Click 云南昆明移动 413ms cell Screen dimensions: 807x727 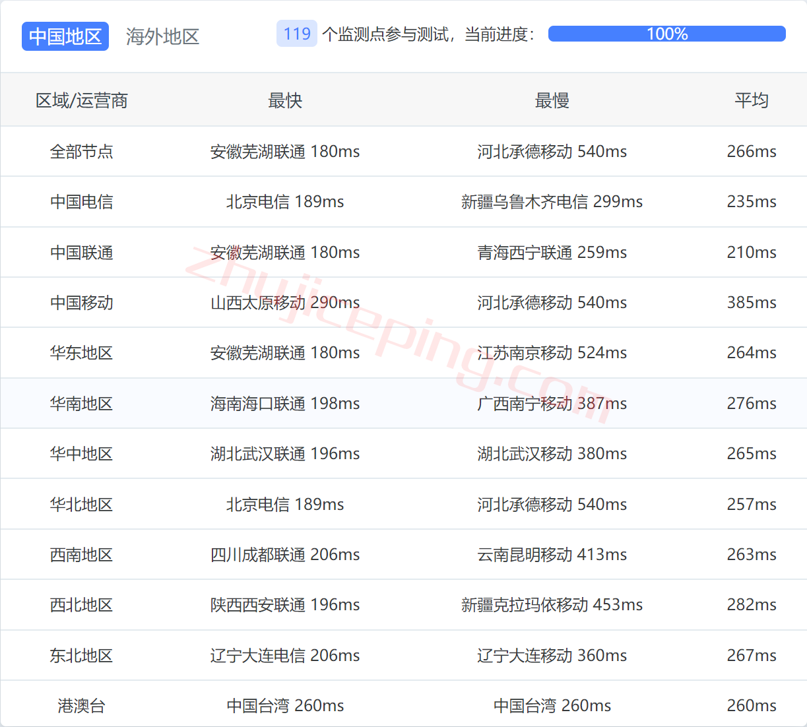552,554
